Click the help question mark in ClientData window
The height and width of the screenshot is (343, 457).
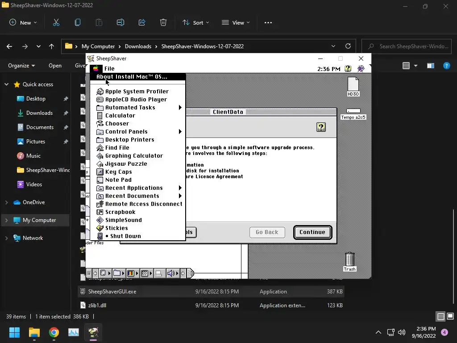[x=321, y=127]
